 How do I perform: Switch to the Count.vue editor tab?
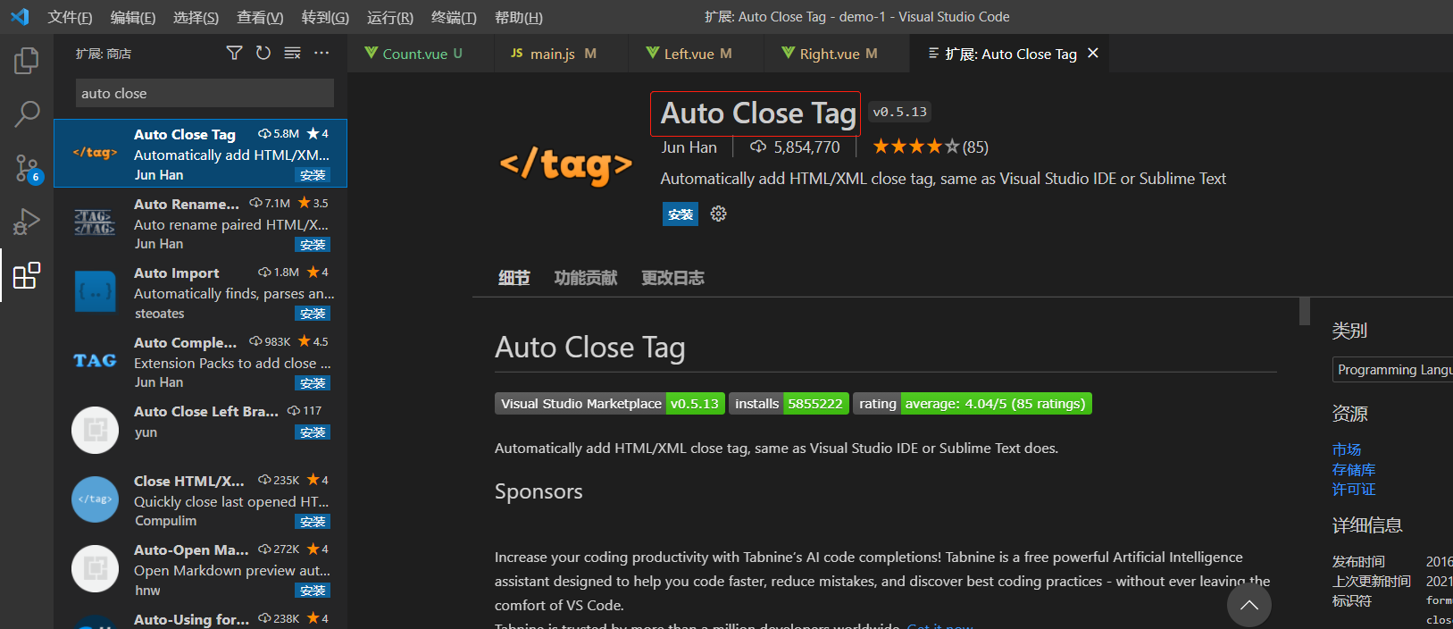(421, 54)
